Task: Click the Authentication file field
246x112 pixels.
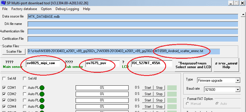Action: [133, 32]
